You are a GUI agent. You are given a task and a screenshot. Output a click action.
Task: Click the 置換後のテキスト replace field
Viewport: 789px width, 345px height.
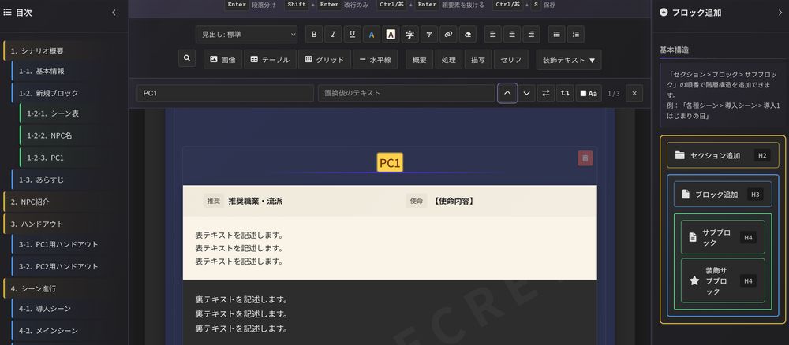(x=406, y=93)
